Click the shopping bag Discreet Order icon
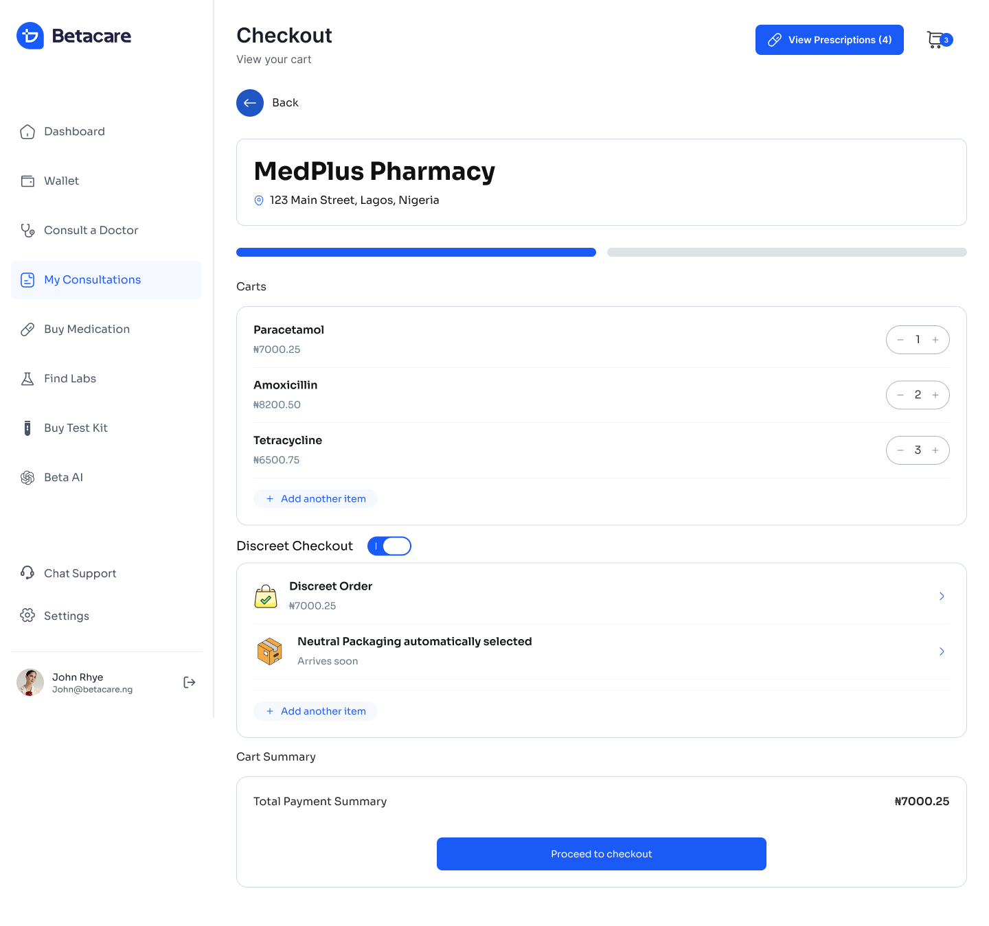This screenshot has width=989, height=926. [266, 597]
